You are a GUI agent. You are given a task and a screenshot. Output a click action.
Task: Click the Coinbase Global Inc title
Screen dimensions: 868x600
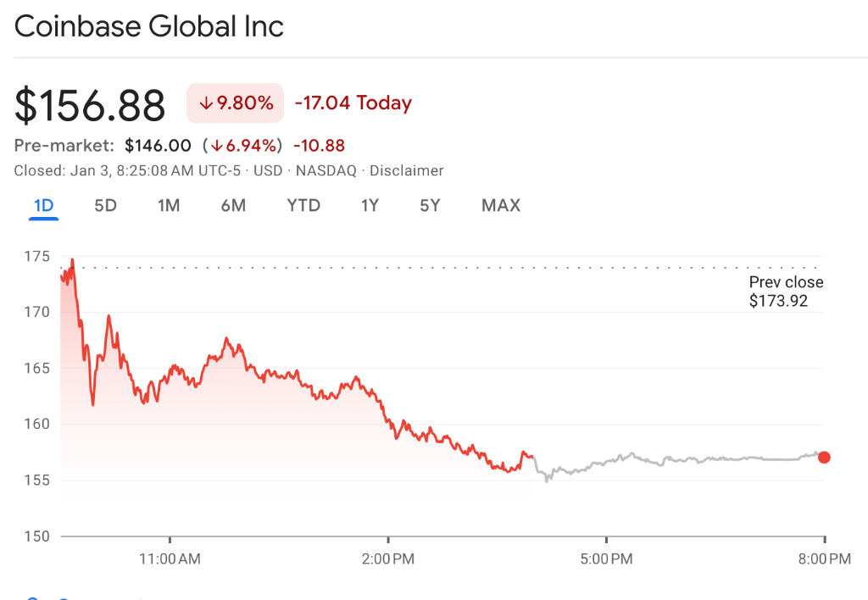[x=149, y=27]
